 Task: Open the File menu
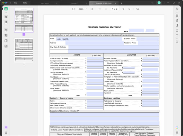(x=16, y=3)
